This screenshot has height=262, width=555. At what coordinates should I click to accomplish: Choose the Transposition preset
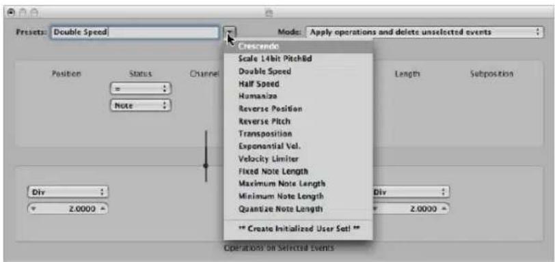point(298,134)
